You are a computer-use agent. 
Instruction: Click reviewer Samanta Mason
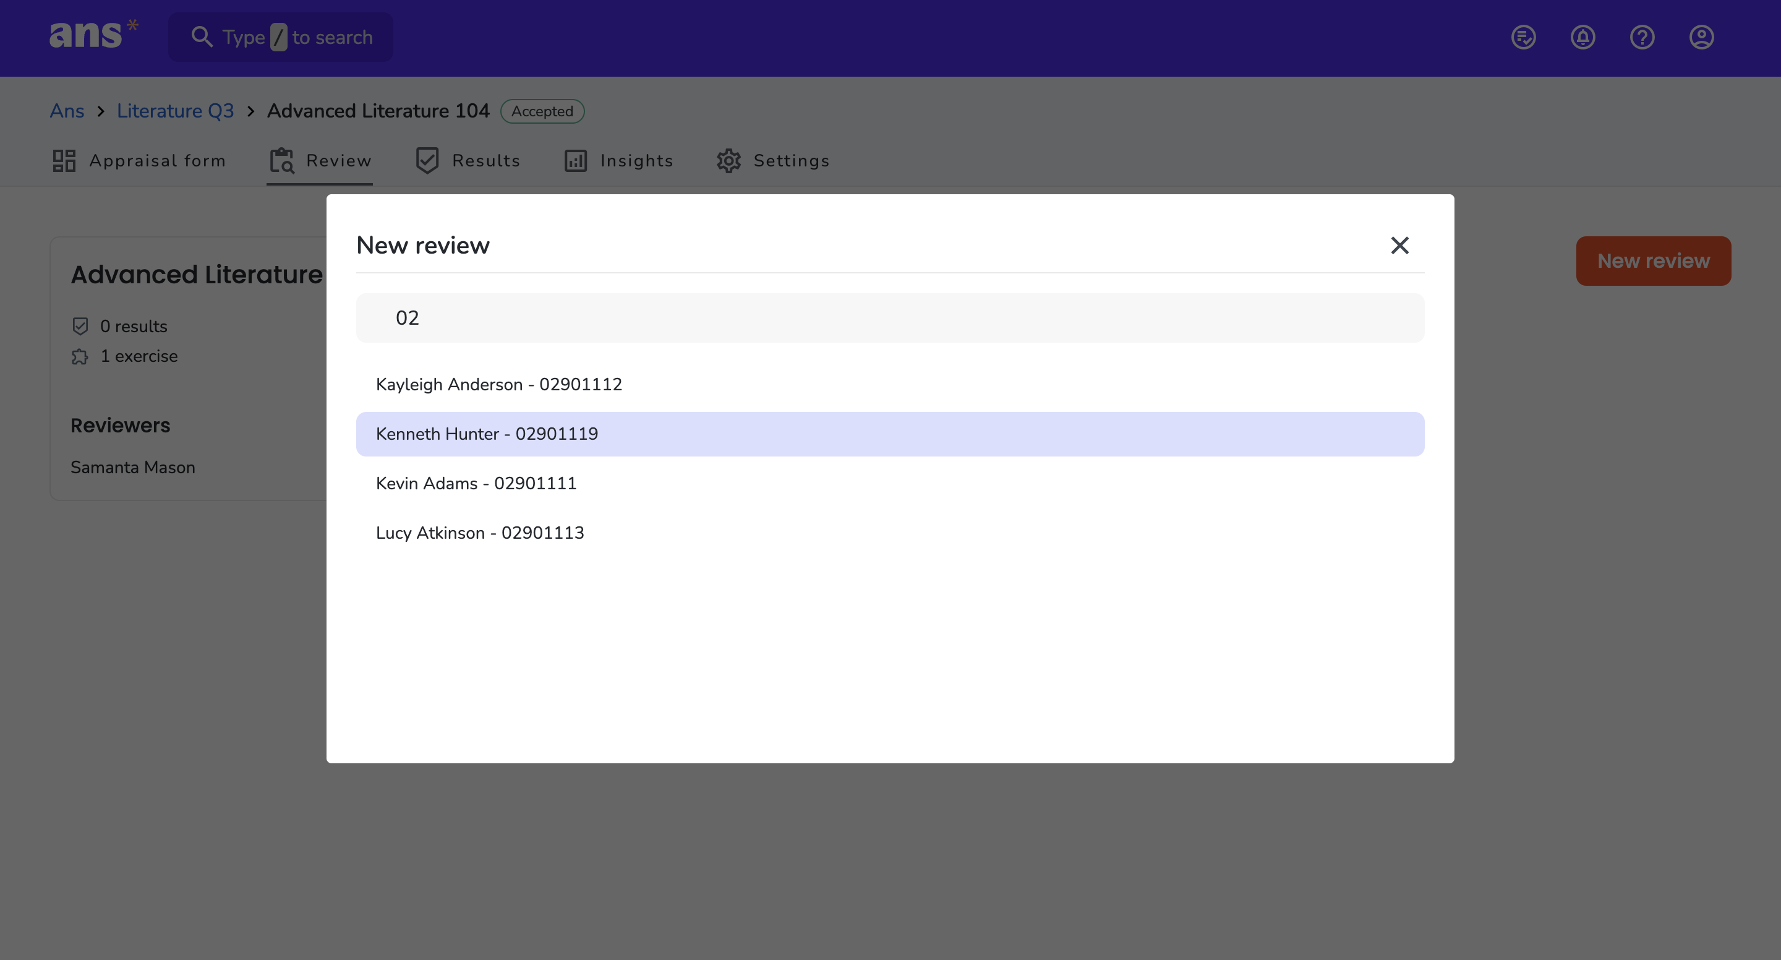tap(133, 468)
